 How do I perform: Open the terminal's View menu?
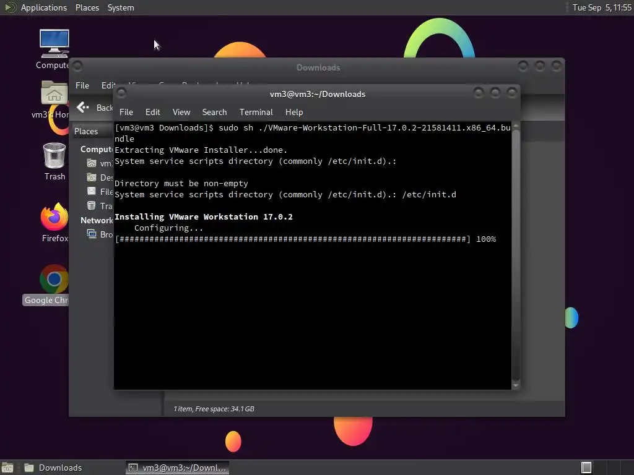[181, 113]
